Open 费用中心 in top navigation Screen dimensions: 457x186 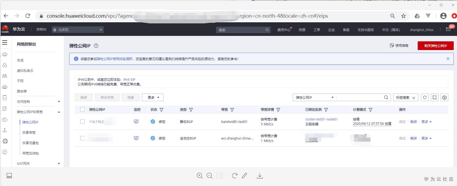coord(284,30)
